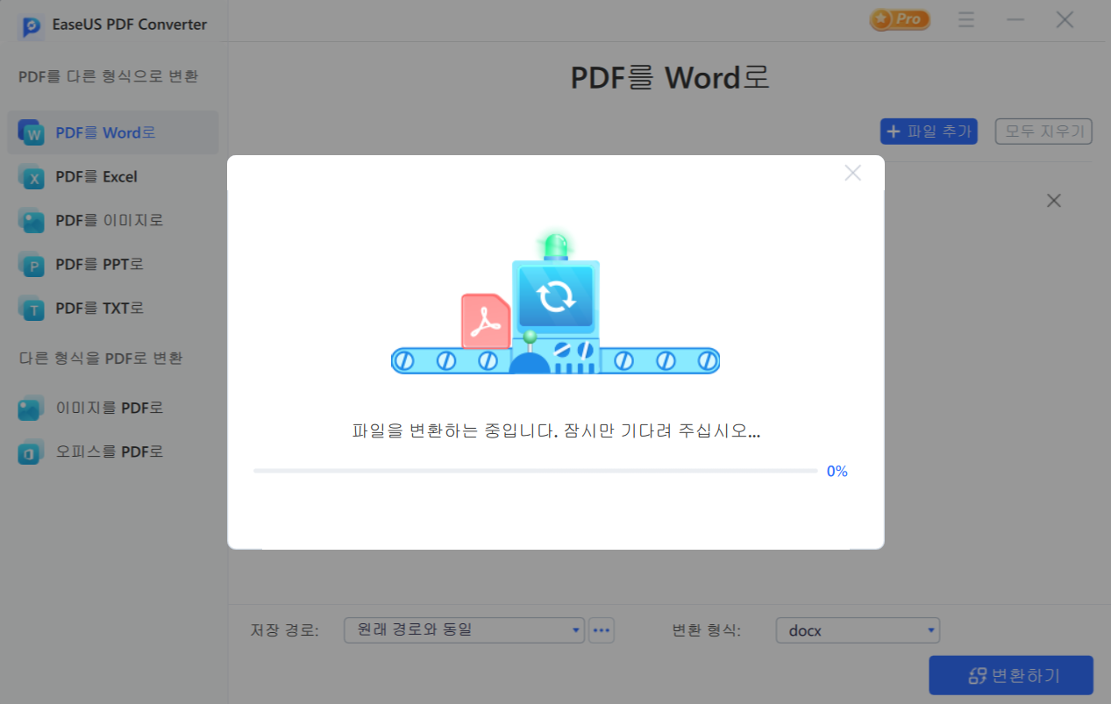The image size is (1111, 704).
Task: Close the conversion progress dialog
Action: point(851,173)
